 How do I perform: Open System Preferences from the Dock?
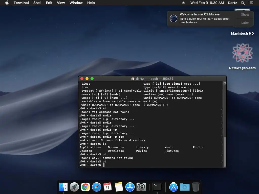141,187
